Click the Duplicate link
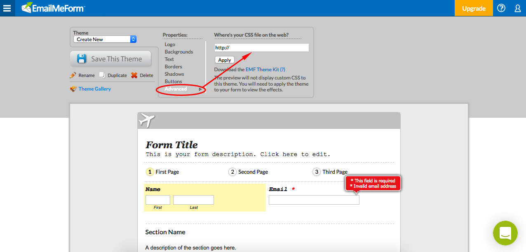 tap(117, 75)
